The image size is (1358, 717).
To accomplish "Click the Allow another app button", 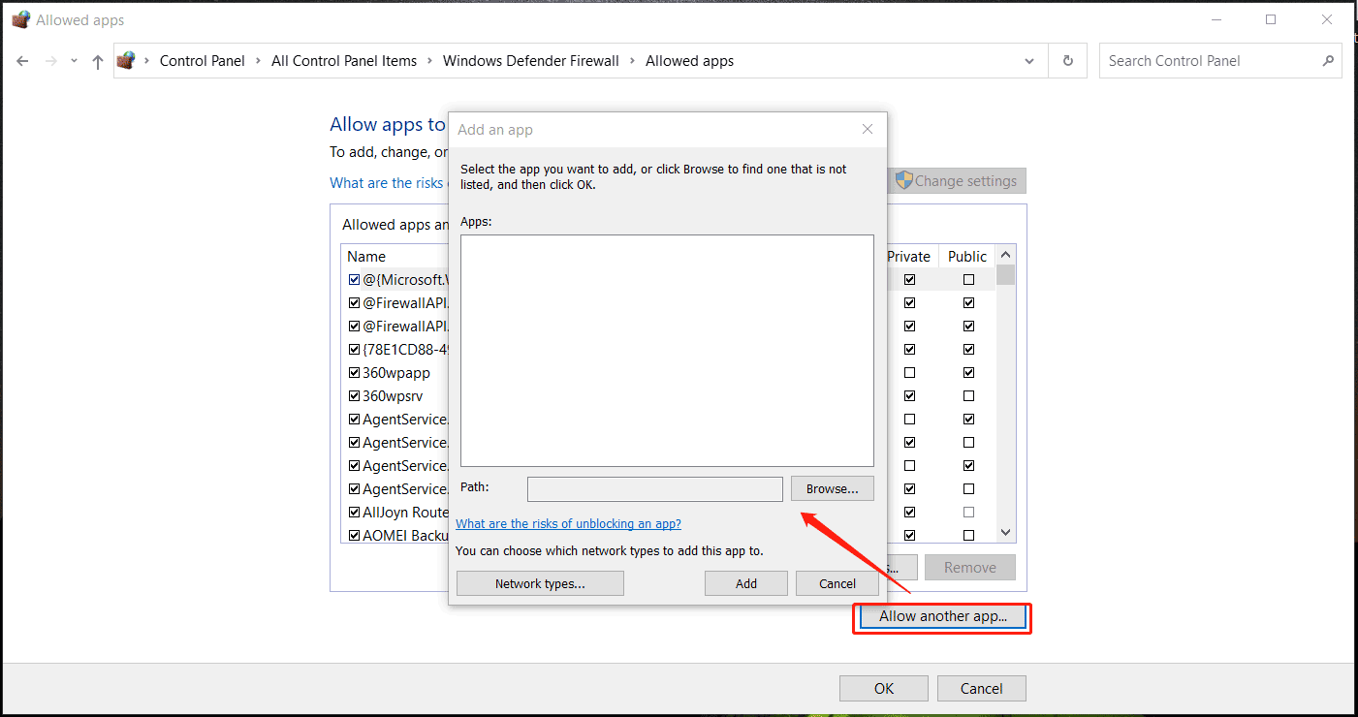I will [x=941, y=616].
